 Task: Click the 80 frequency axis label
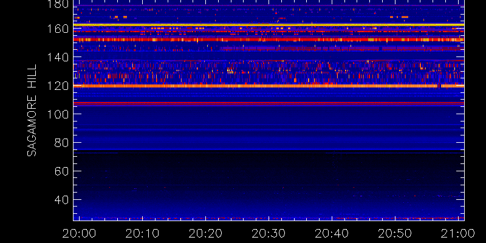[60, 143]
